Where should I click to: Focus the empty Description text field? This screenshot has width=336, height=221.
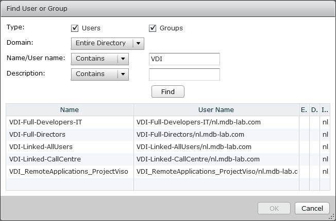tap(184, 75)
